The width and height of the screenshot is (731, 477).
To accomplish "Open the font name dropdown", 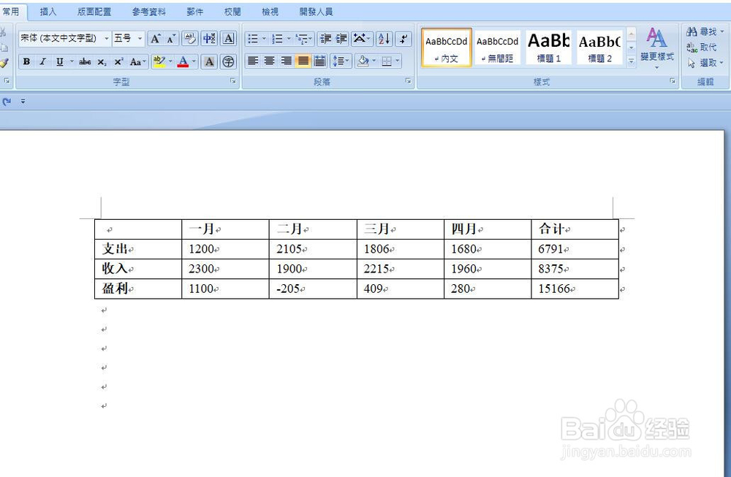I will pyautogui.click(x=107, y=38).
